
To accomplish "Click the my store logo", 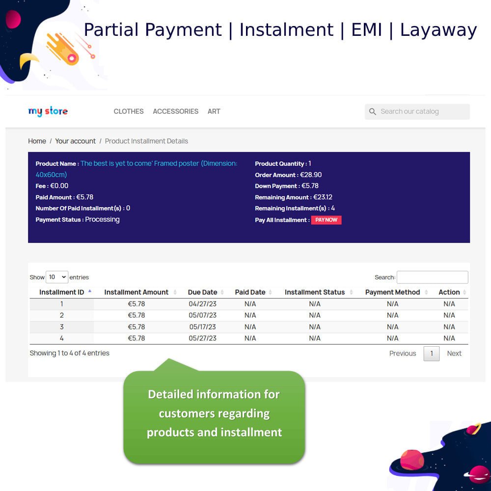I will pos(48,111).
